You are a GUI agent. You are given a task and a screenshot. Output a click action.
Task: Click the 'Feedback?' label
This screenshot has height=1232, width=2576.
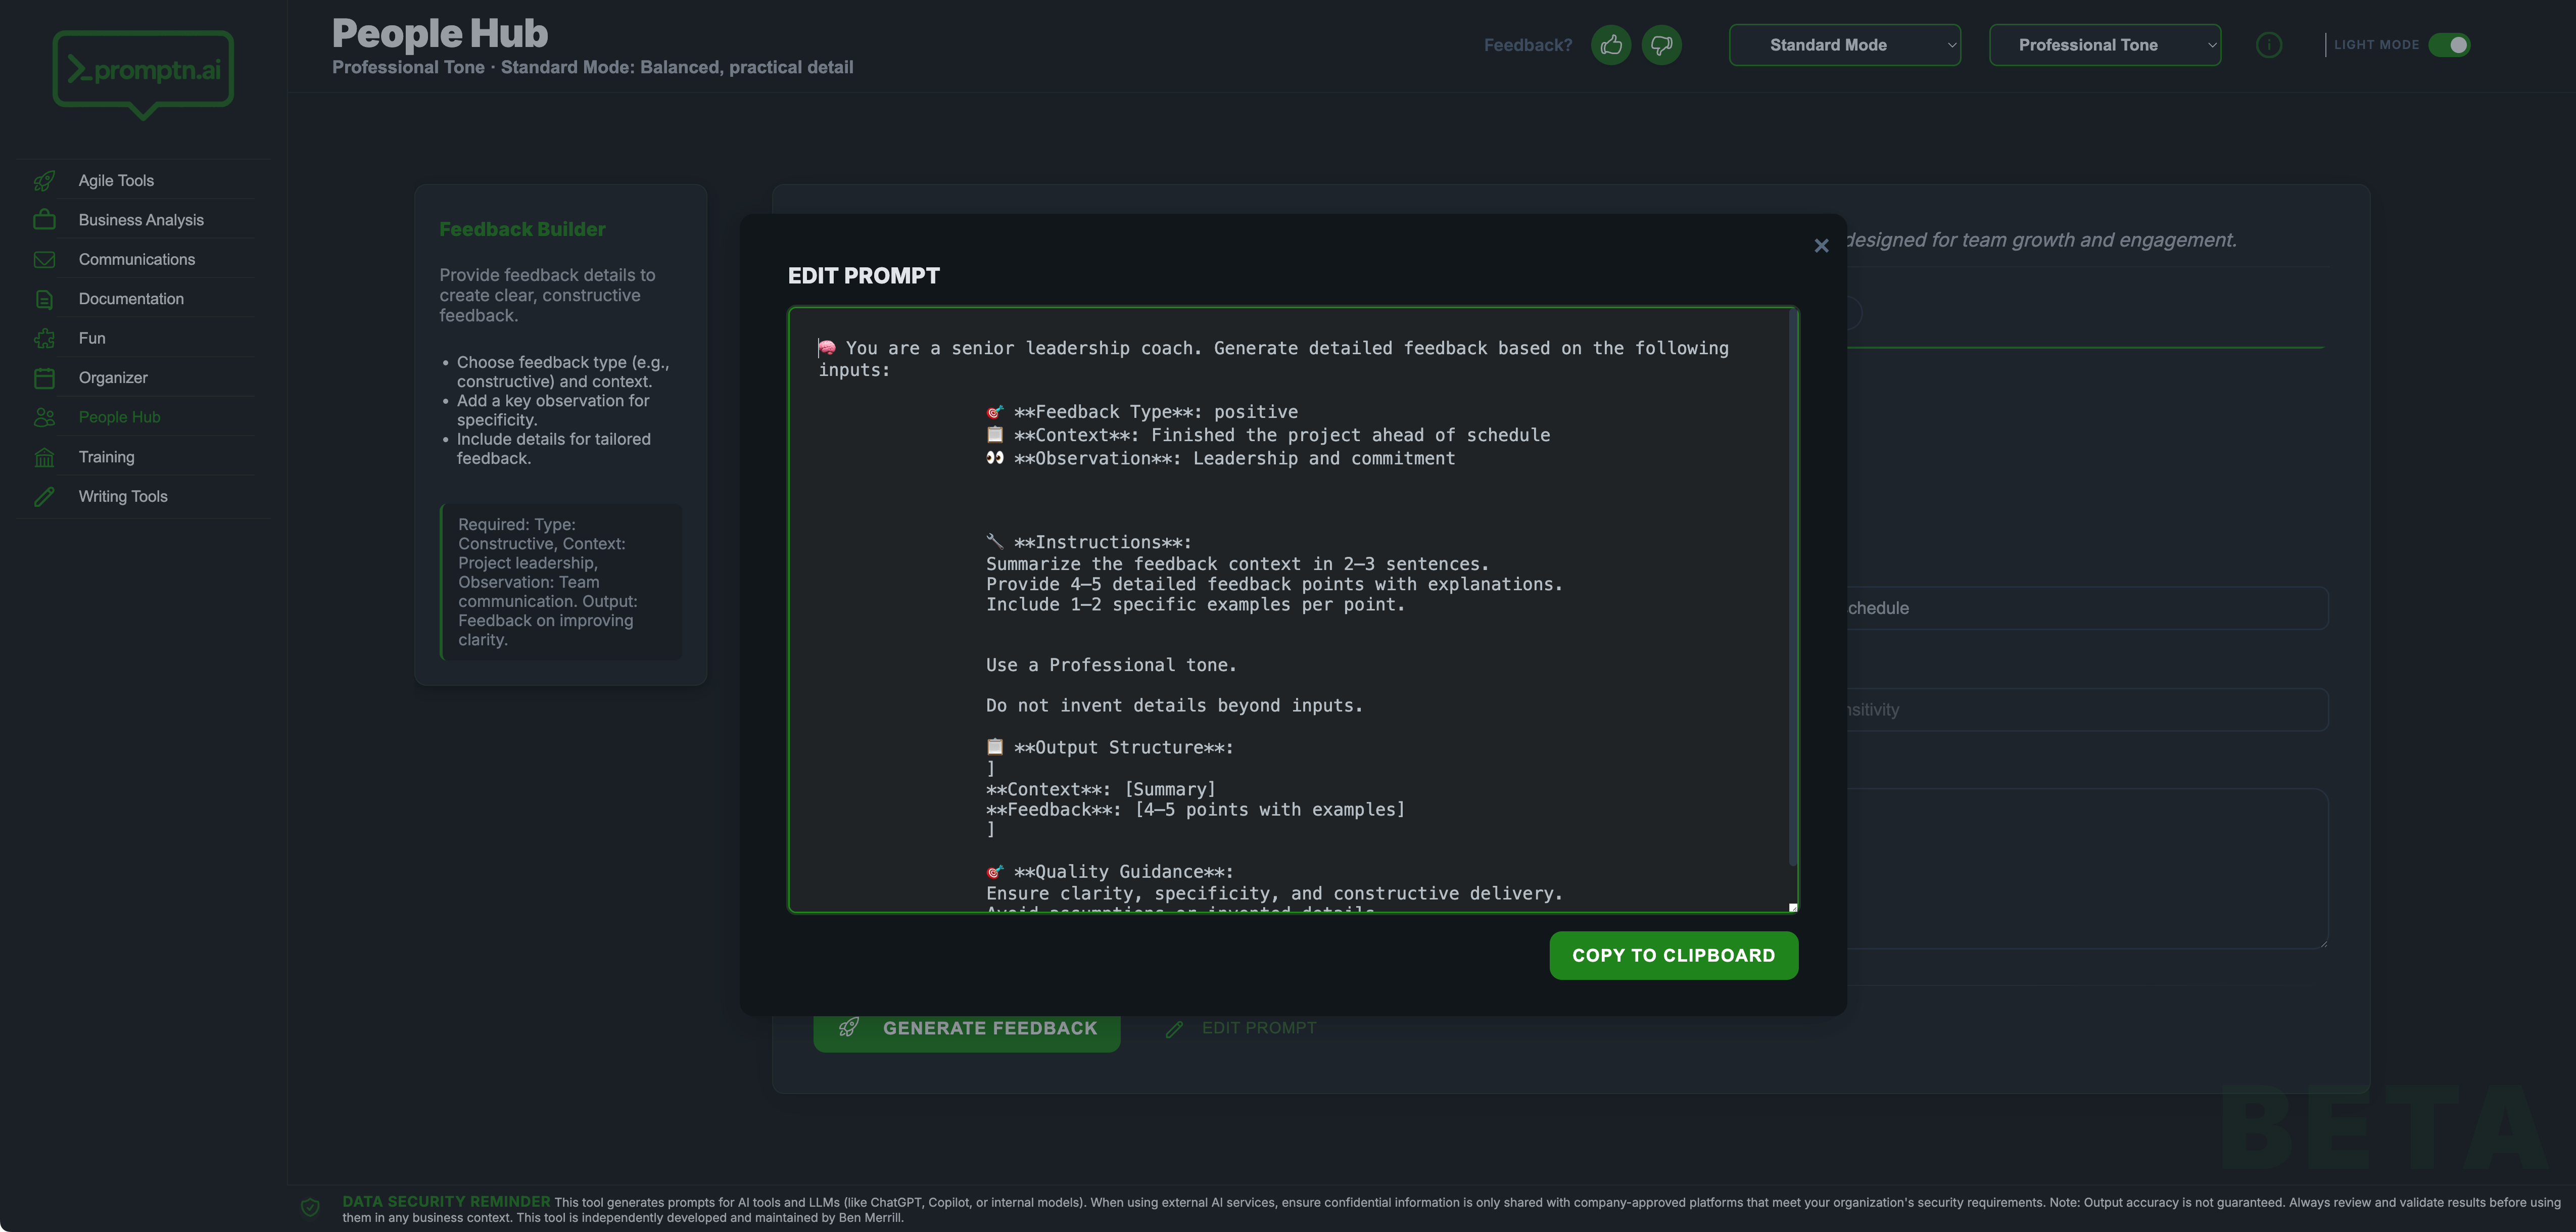pos(1528,45)
